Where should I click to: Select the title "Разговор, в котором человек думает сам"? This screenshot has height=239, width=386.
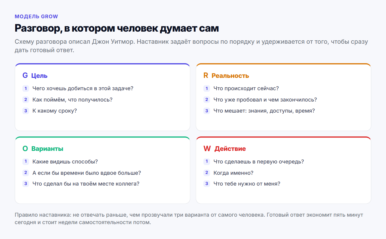tap(117, 28)
